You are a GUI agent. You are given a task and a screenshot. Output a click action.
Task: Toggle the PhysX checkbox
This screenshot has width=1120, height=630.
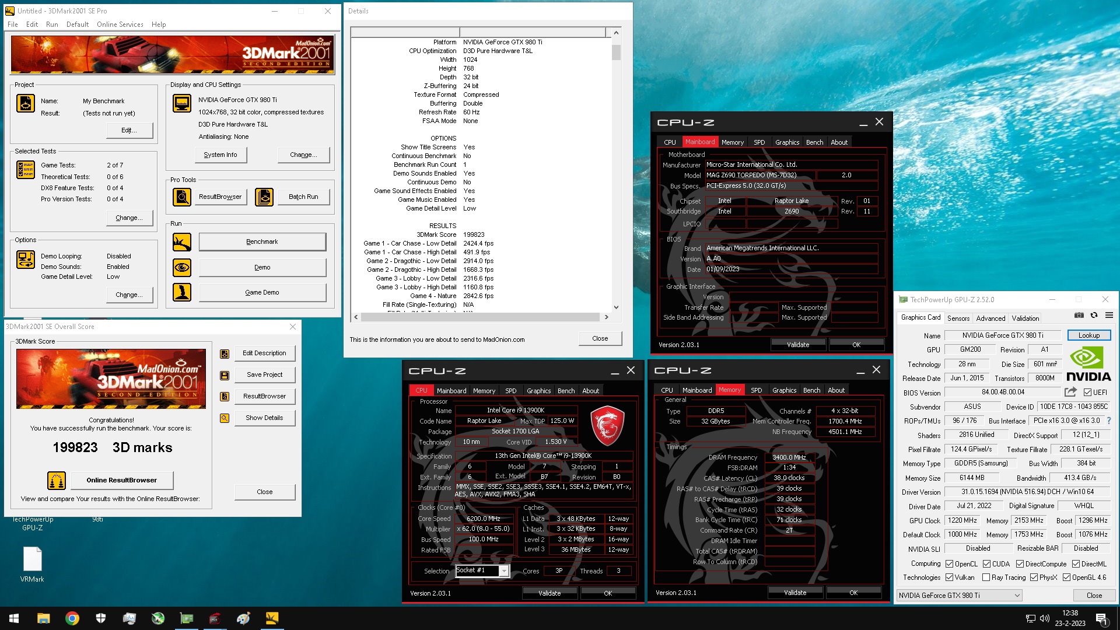click(1034, 577)
